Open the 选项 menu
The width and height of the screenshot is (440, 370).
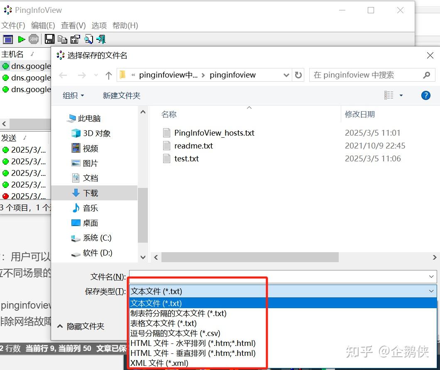pos(99,25)
